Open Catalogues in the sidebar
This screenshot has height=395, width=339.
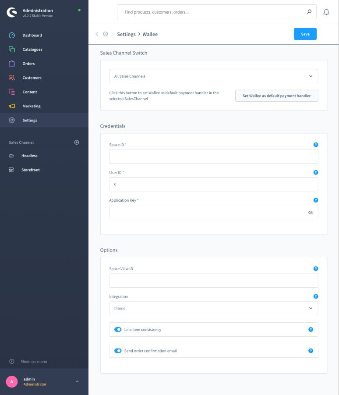(x=32, y=50)
